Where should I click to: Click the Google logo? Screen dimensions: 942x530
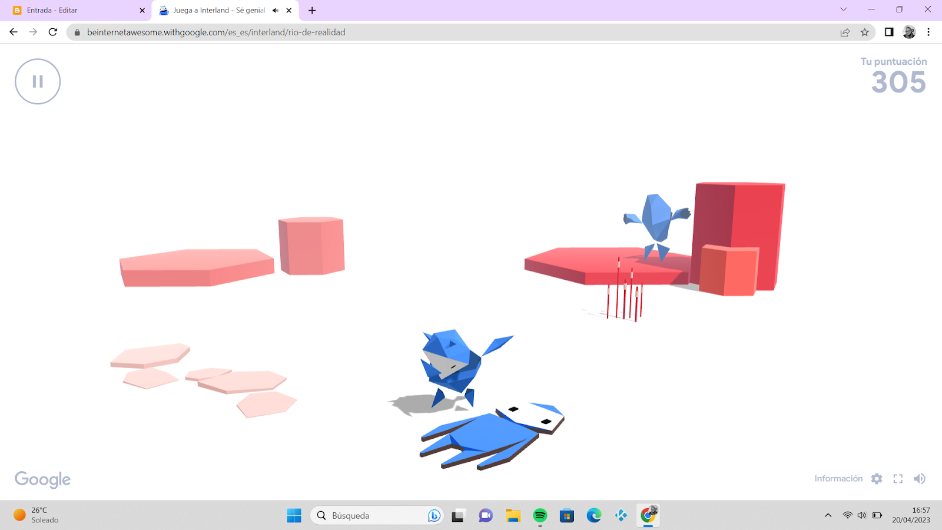tap(42, 479)
